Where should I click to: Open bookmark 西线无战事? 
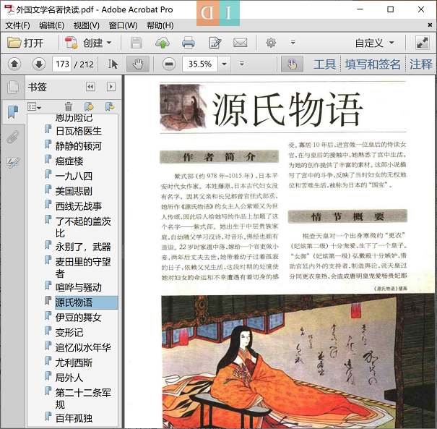(78, 206)
